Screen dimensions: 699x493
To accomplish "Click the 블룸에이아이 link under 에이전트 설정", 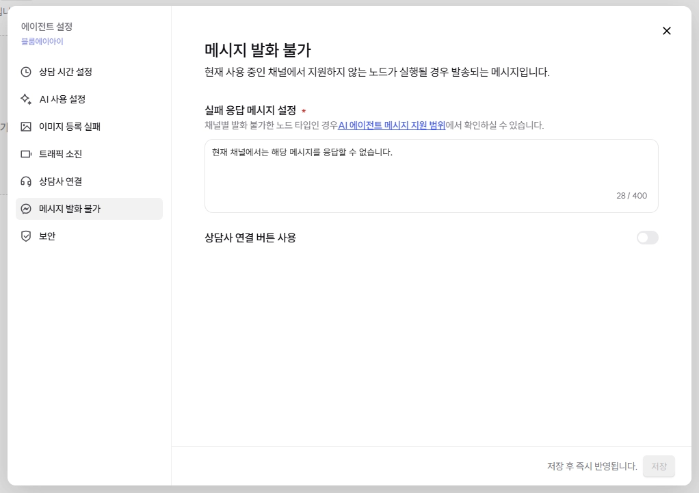I will [42, 42].
